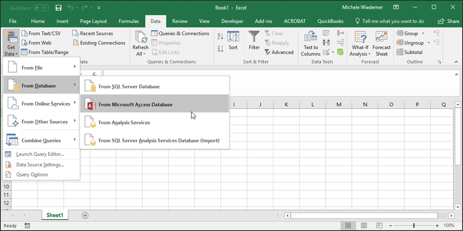Click From Text/CSV
Viewport: 463px width, 231px height.
pyautogui.click(x=41, y=33)
